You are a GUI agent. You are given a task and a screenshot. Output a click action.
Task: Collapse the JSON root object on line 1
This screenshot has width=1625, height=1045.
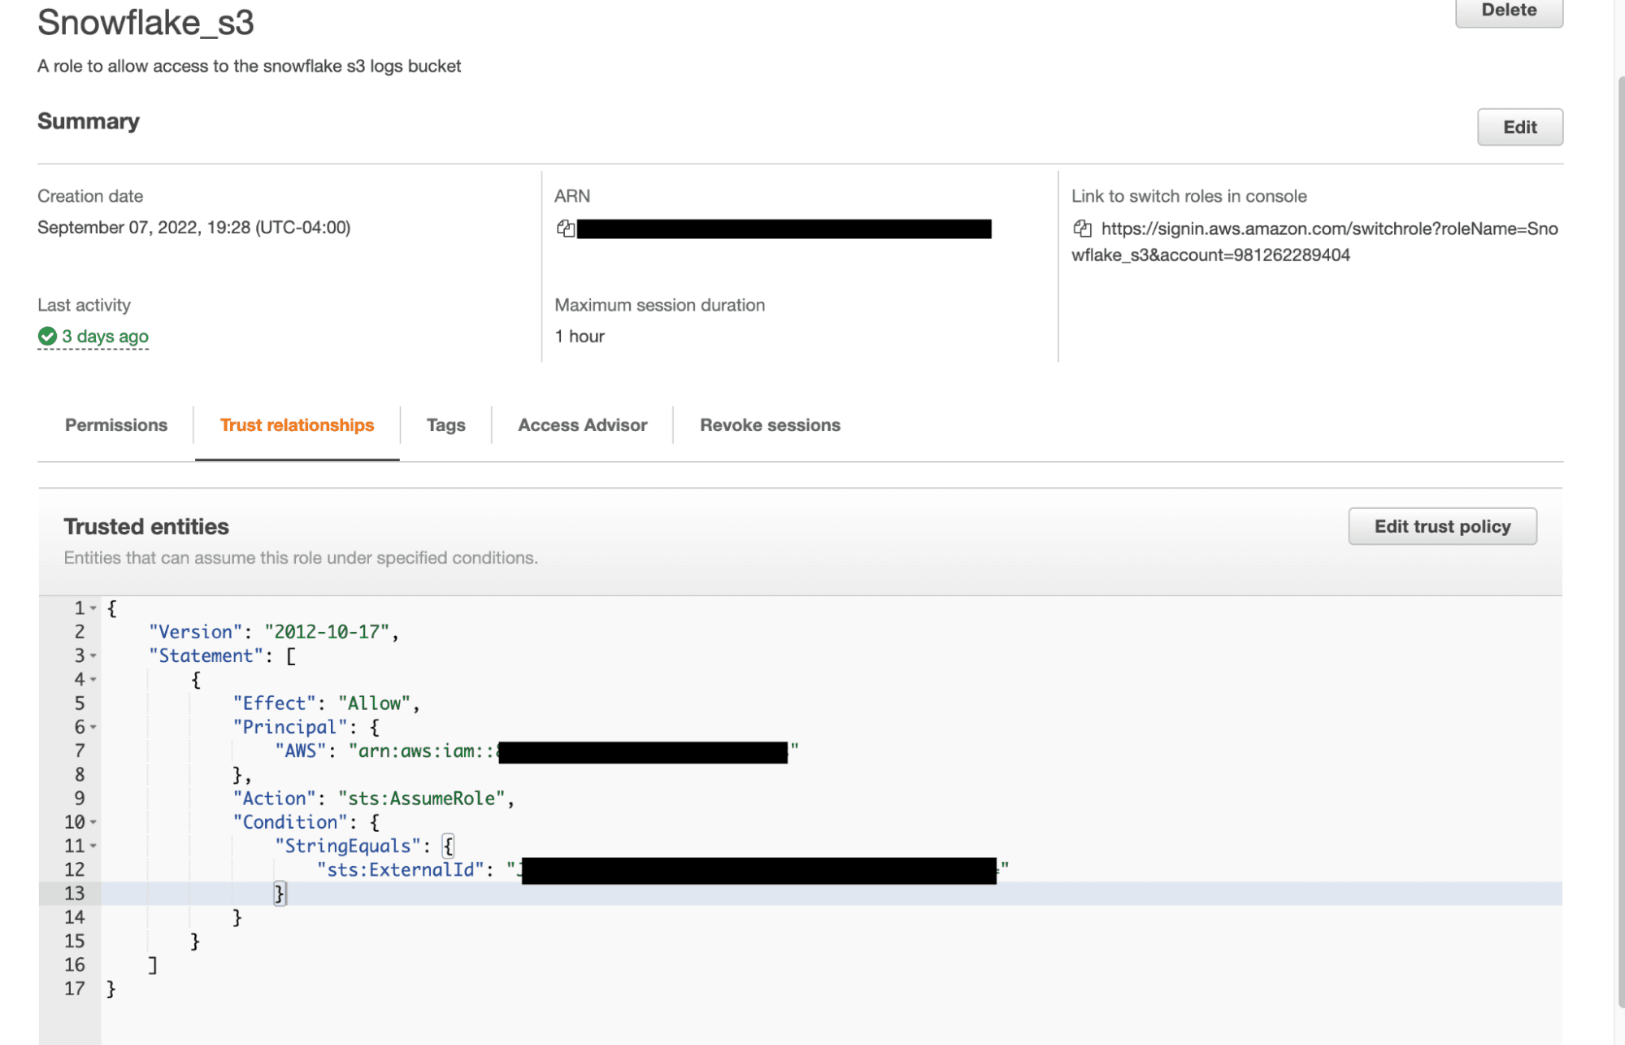(92, 607)
